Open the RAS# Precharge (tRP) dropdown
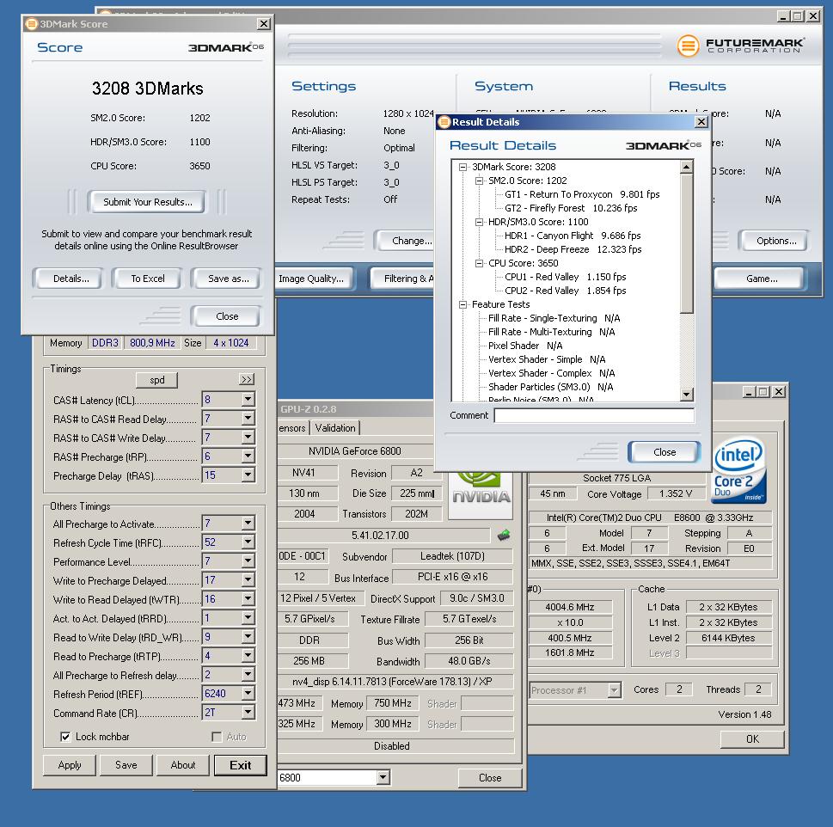 (x=248, y=456)
